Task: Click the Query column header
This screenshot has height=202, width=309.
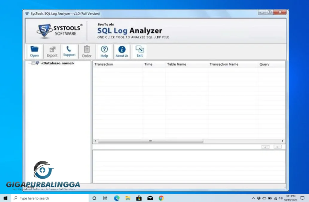Action: point(264,64)
